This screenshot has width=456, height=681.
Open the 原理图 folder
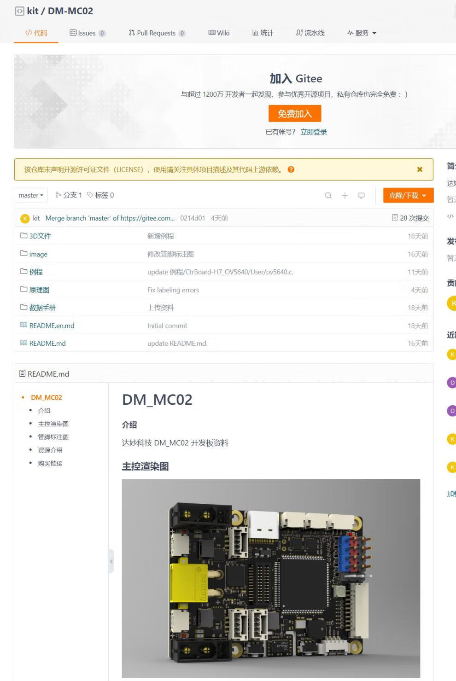pos(39,290)
